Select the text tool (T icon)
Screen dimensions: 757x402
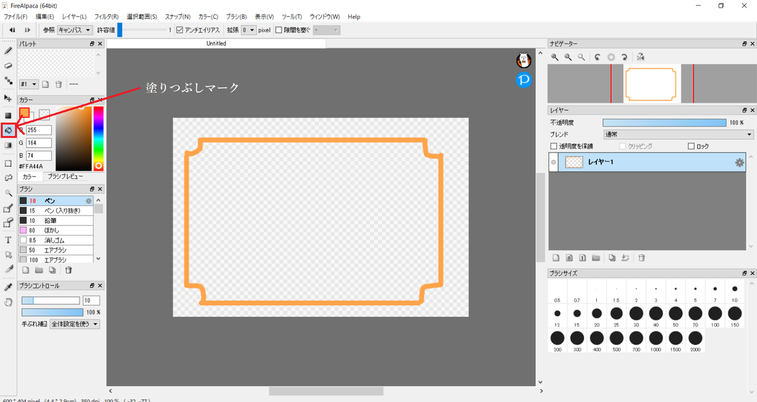click(x=8, y=240)
